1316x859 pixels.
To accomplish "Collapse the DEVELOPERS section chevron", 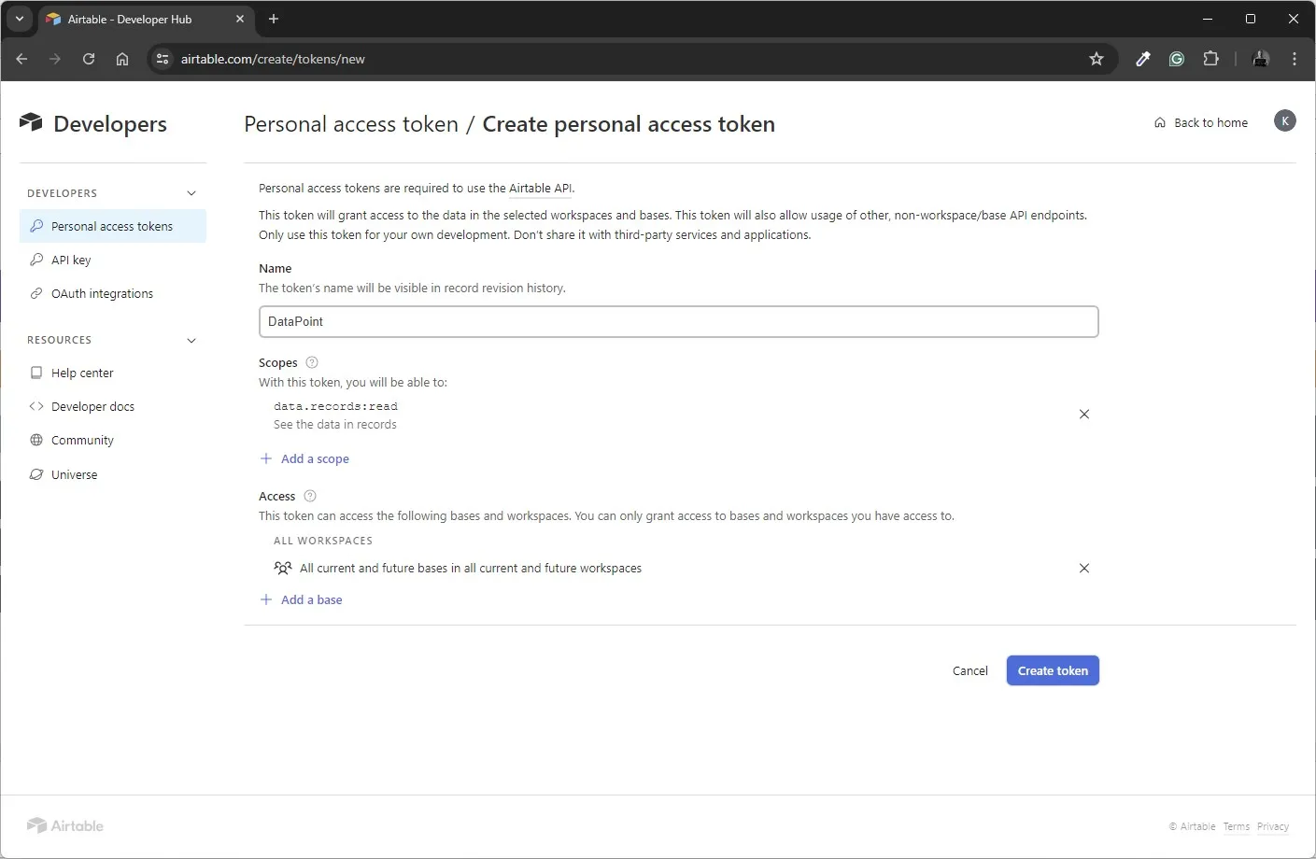I will [191, 193].
